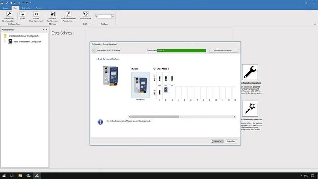
Task: Launch Inbetriebnahme-Assistent wand icon in ribbon
Action: coord(68,14)
